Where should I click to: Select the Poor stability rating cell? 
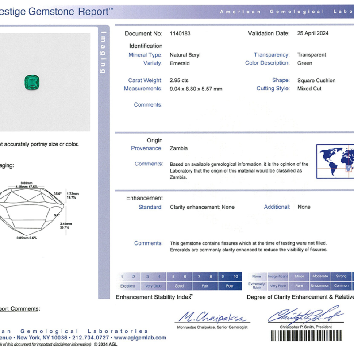click(x=230, y=286)
